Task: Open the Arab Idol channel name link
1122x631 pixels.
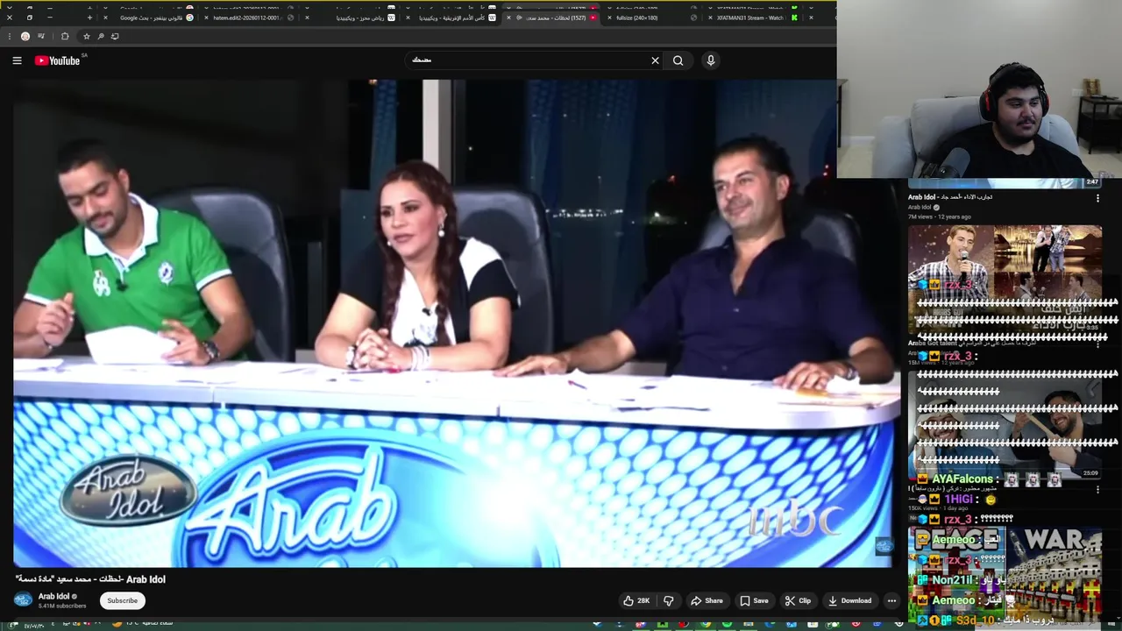Action: [x=53, y=596]
